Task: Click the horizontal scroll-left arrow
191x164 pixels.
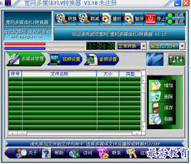Action: click(x=13, y=133)
